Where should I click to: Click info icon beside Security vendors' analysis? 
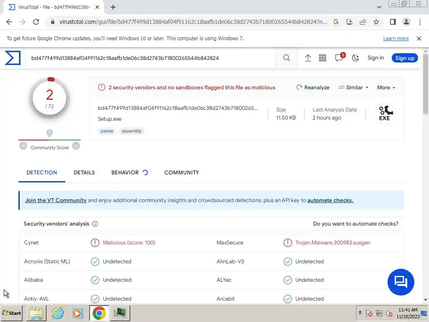coord(95,224)
